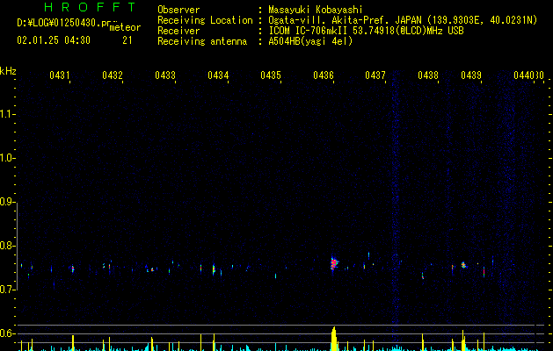Click the meteor count value 21
The height and width of the screenshot is (351, 553).
click(127, 40)
